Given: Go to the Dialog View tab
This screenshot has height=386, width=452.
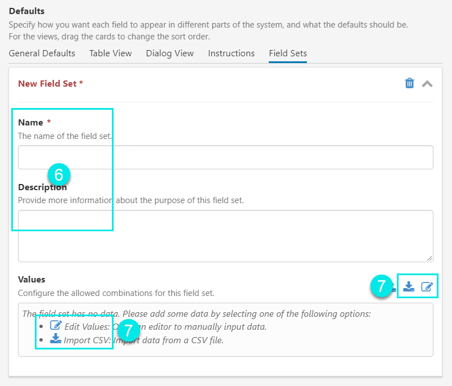Looking at the screenshot, I should point(170,53).
